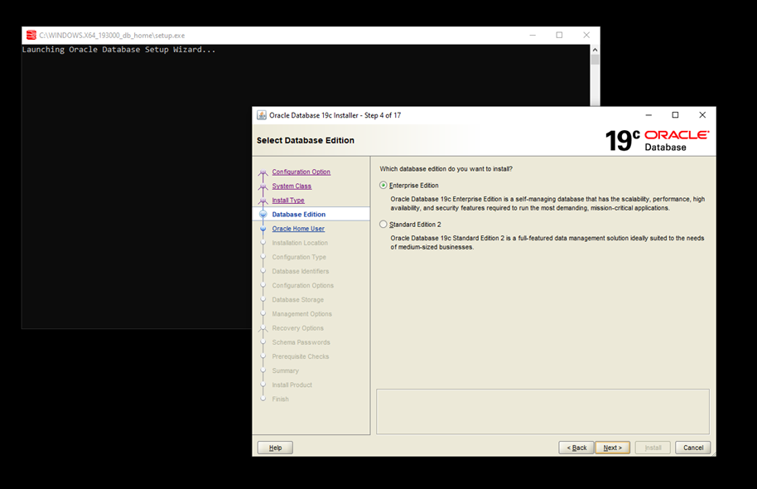
Task: Click the console scrollbar thumb
Action: tap(595, 60)
